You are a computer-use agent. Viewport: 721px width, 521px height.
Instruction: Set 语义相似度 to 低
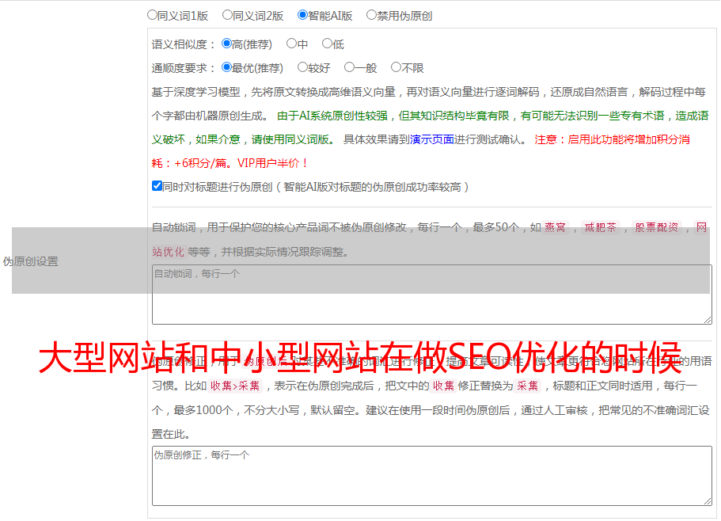pos(327,44)
